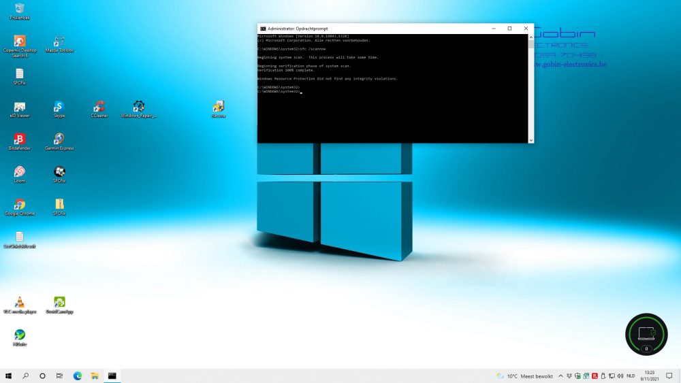The height and width of the screenshot is (383, 681).
Task: Click the Bitdefender circular desktop widget
Action: [646, 334]
